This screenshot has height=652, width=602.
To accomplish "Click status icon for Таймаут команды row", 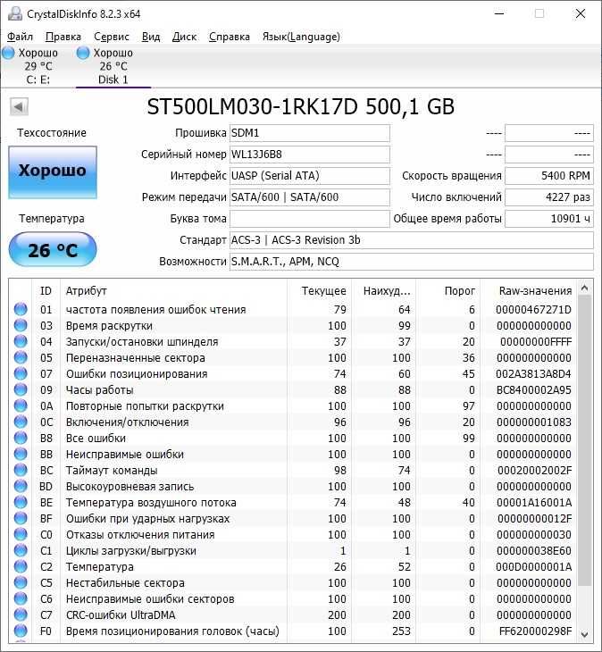I will (21, 470).
